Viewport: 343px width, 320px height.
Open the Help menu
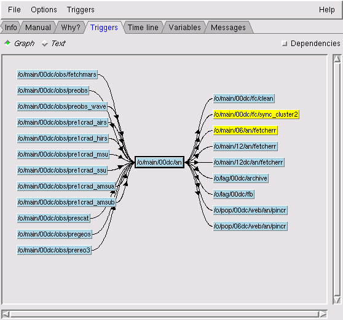click(x=326, y=10)
